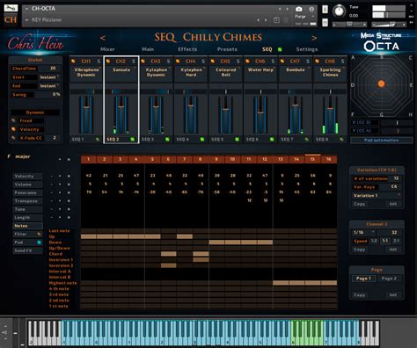Click the x icon in Velocity row
This screenshot has height=348, width=417.
pos(69,176)
